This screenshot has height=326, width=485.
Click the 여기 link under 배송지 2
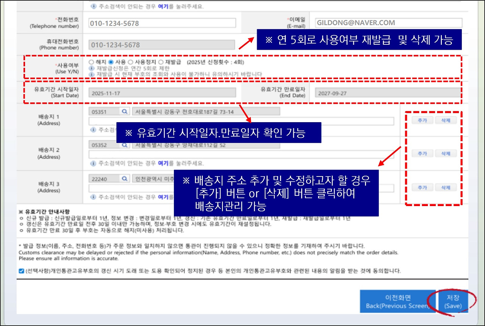[163, 163]
